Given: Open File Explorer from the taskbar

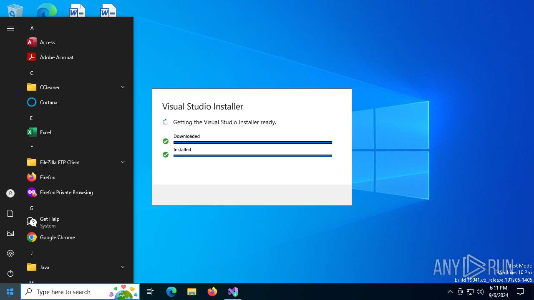Looking at the screenshot, I should (192, 292).
